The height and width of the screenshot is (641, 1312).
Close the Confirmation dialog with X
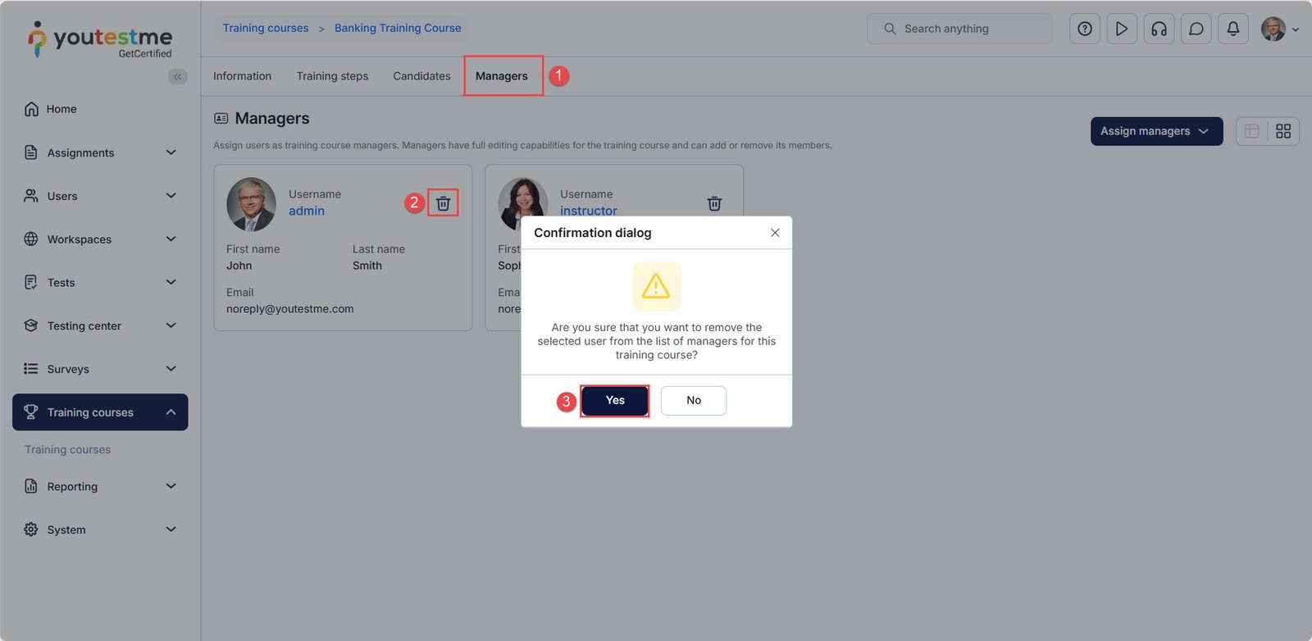(x=775, y=233)
